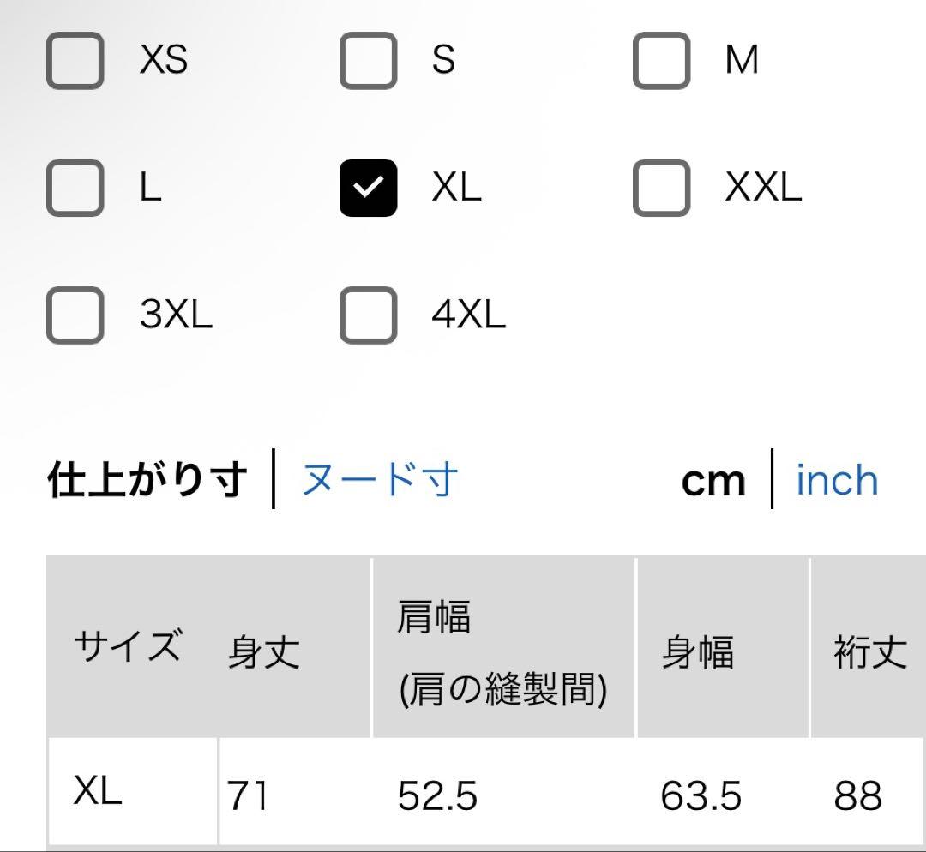Viewport: 926px width, 852px height.
Task: Switch to the ヌード寸 tab
Action: [x=380, y=479]
